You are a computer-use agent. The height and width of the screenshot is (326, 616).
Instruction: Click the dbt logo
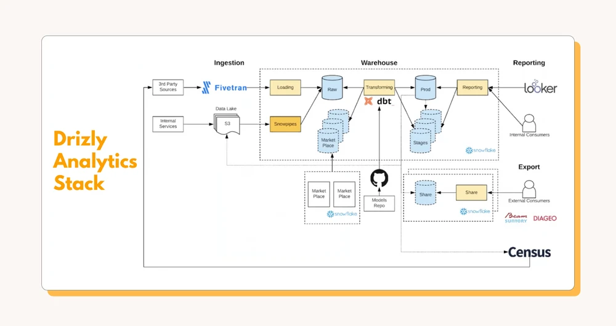379,102
